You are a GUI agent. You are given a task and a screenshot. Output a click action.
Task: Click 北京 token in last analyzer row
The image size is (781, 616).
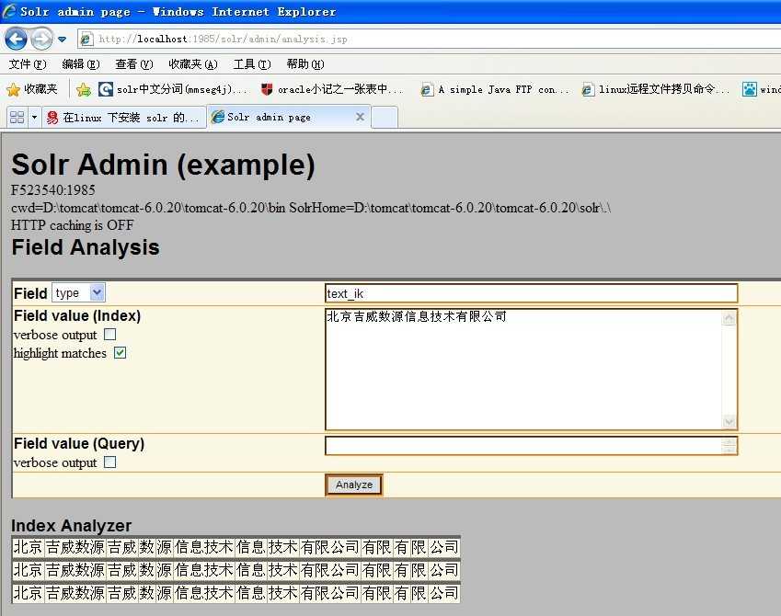tap(28, 593)
